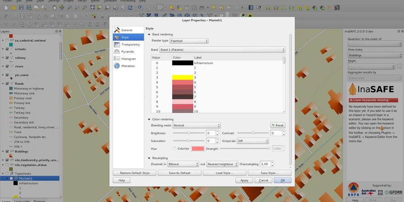Enable za_cadastral_national layer checkbox
Image resolution: width=404 pixels, height=202 pixels.
(x=7, y=40)
